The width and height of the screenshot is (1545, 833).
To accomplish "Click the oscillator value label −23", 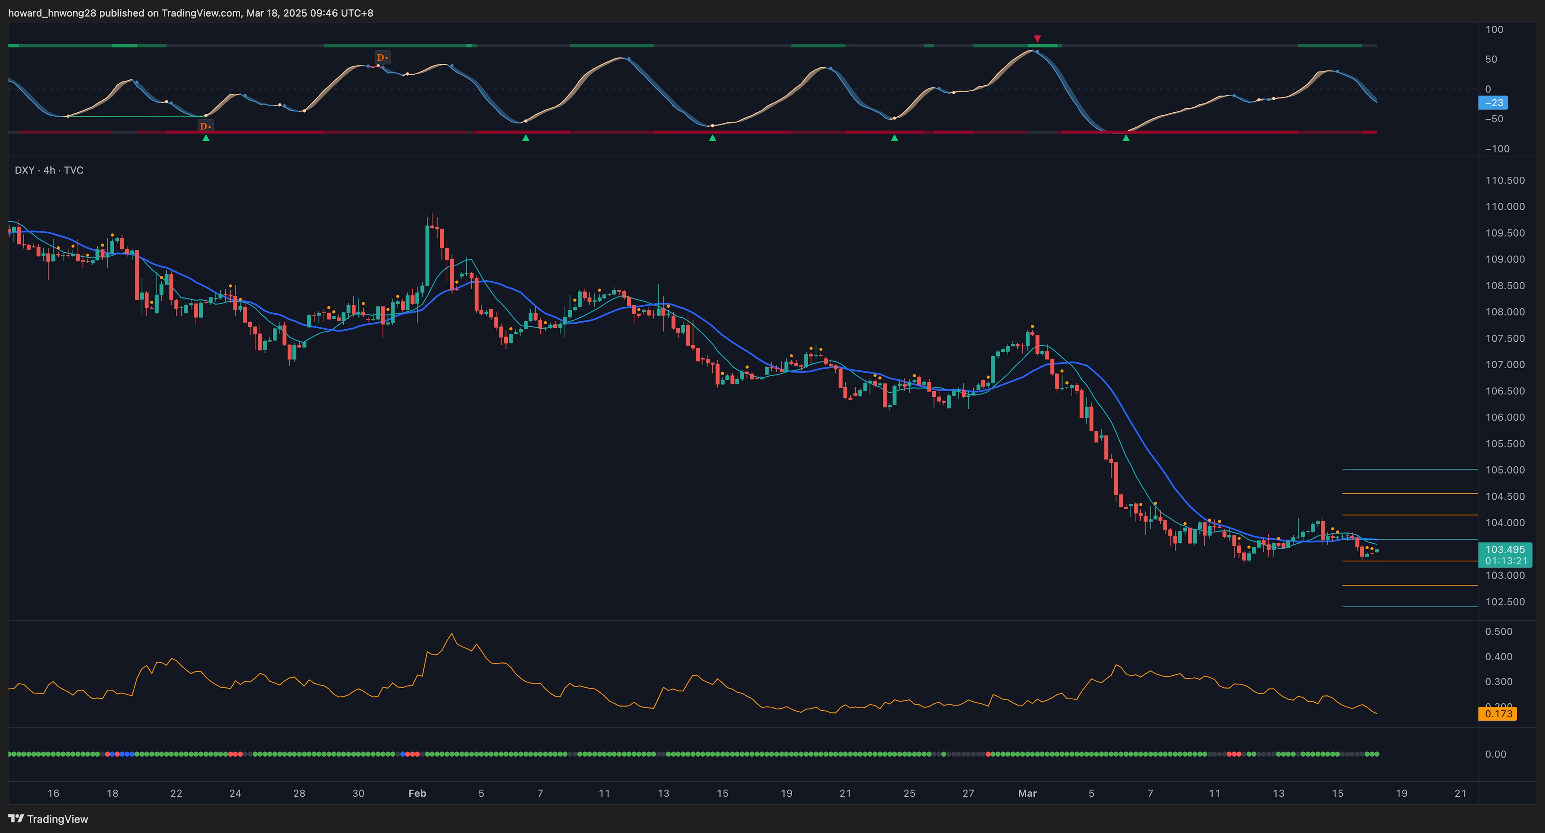I will tap(1493, 103).
